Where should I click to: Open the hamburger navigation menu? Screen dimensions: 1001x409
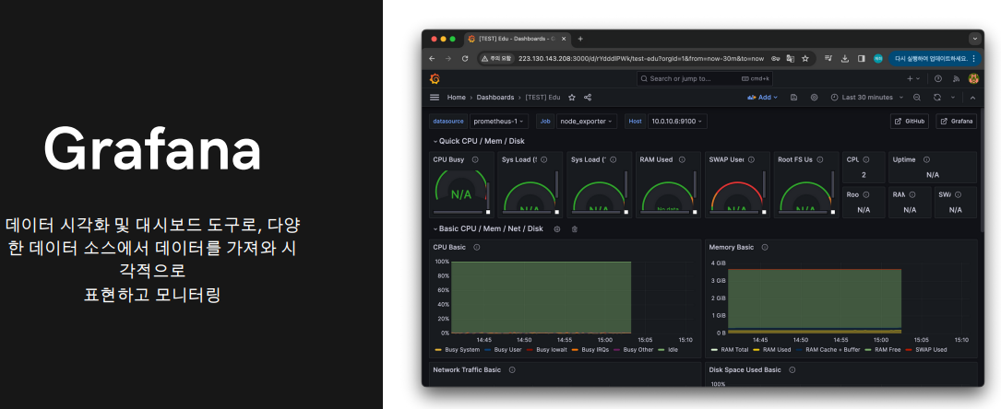pyautogui.click(x=435, y=98)
